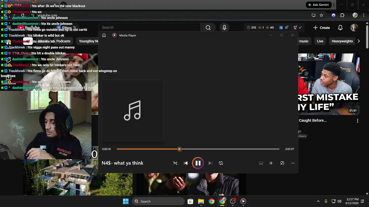
Task: Open the blue circular extension icon
Action: click(334, 15)
